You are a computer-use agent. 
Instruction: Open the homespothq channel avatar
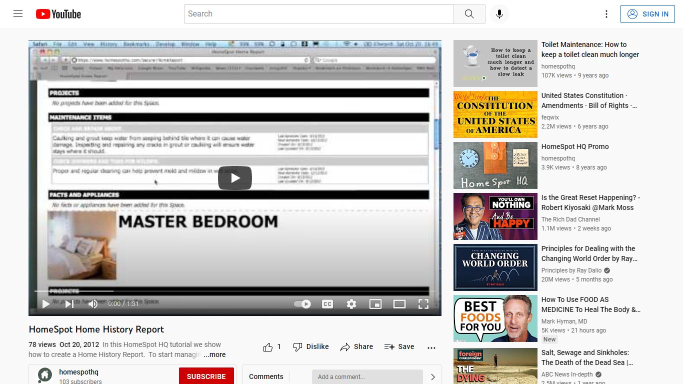tap(45, 375)
